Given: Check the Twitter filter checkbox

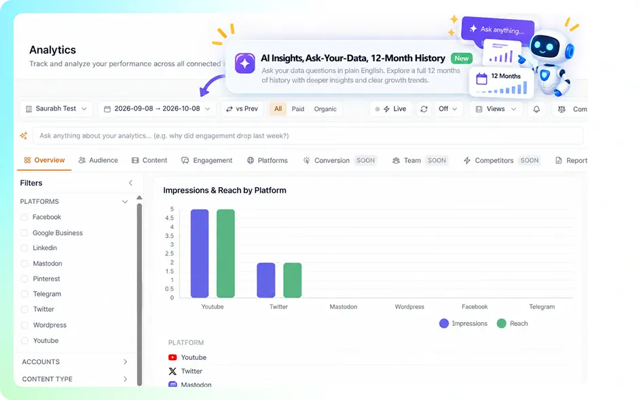Looking at the screenshot, I should [24, 309].
